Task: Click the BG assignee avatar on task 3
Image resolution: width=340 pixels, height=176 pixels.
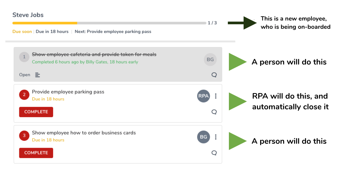Action: point(203,137)
